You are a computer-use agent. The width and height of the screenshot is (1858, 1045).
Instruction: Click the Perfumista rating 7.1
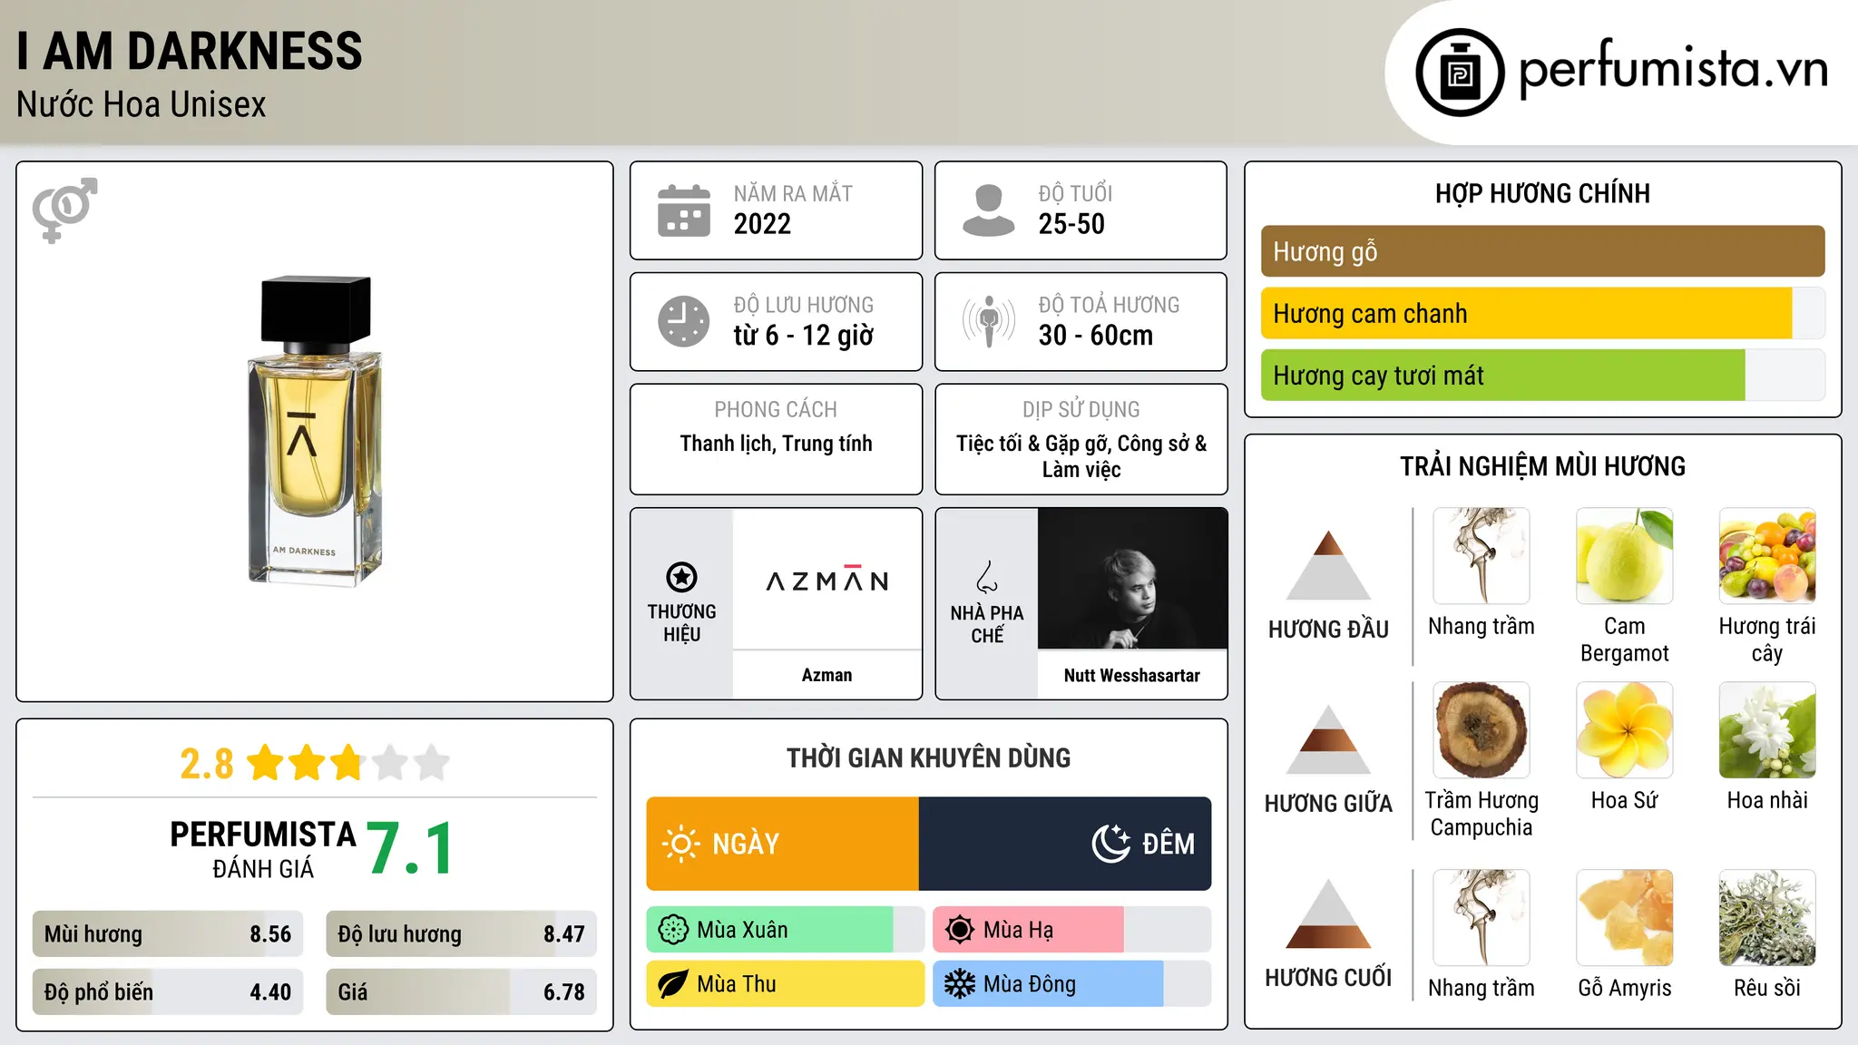[x=410, y=849]
